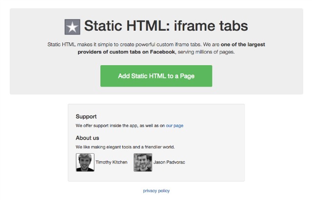
Task: Click Jason Padvorac's profile photo
Action: click(x=143, y=162)
